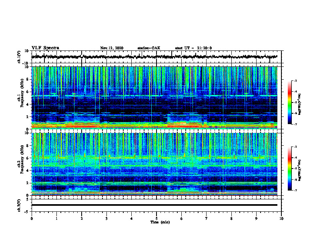The height and width of the screenshot is (245, 317).
Task: Click the ch.1 spectrogram color scale bar
Action: pos(289,102)
